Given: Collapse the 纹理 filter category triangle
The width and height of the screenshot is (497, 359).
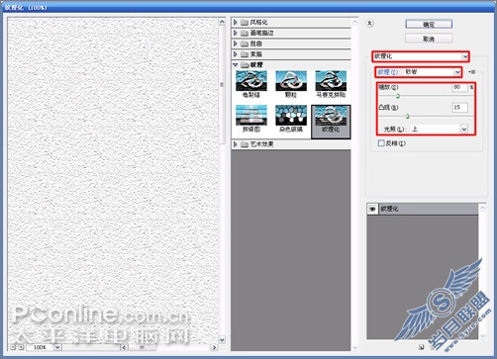Looking at the screenshot, I should coord(235,65).
